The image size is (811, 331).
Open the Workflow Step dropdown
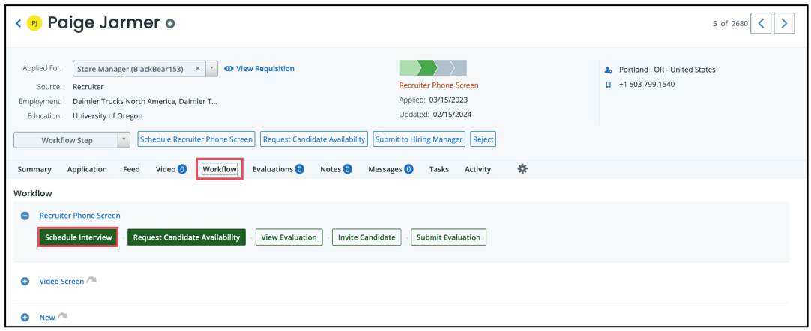pyautogui.click(x=74, y=140)
